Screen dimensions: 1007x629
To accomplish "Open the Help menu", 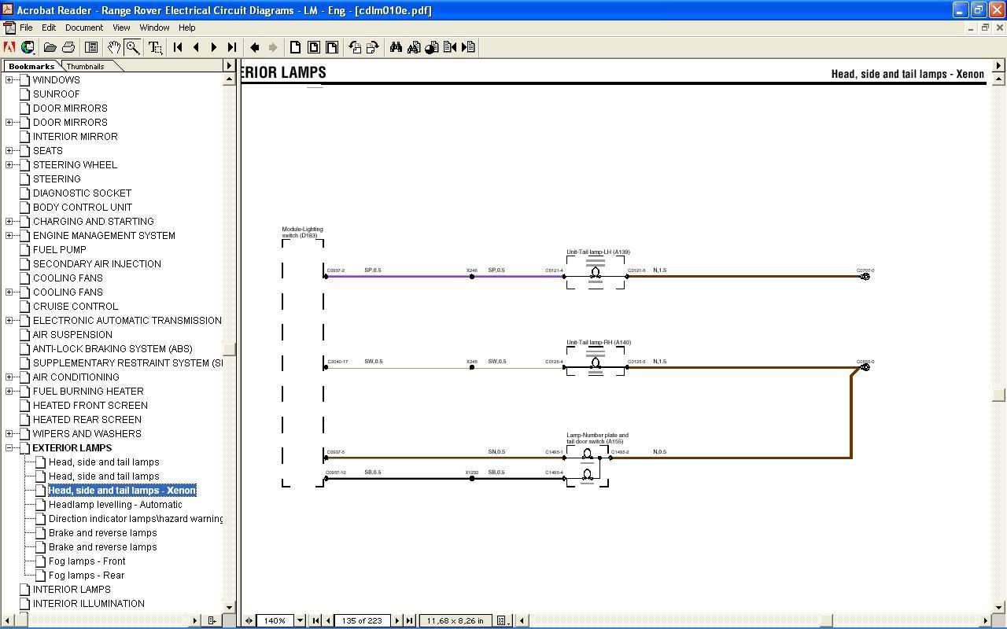I will (x=186, y=28).
